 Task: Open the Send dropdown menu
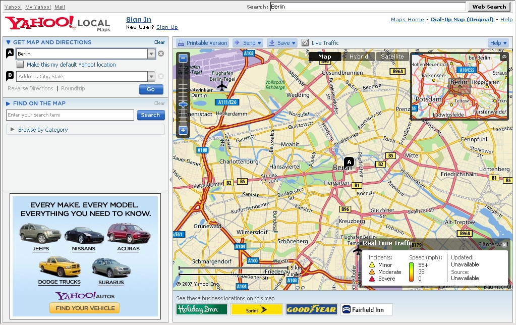point(259,43)
